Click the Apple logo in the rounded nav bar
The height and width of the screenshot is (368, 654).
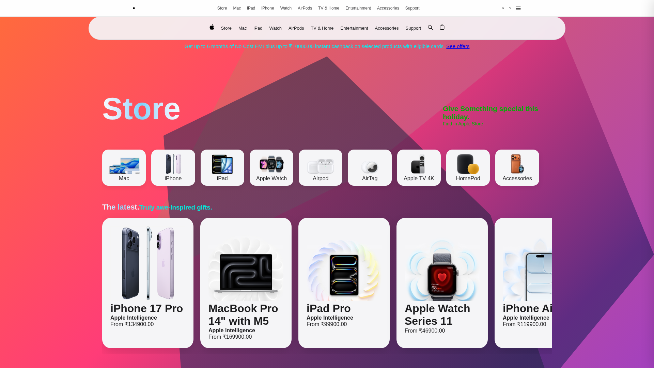[x=212, y=27]
